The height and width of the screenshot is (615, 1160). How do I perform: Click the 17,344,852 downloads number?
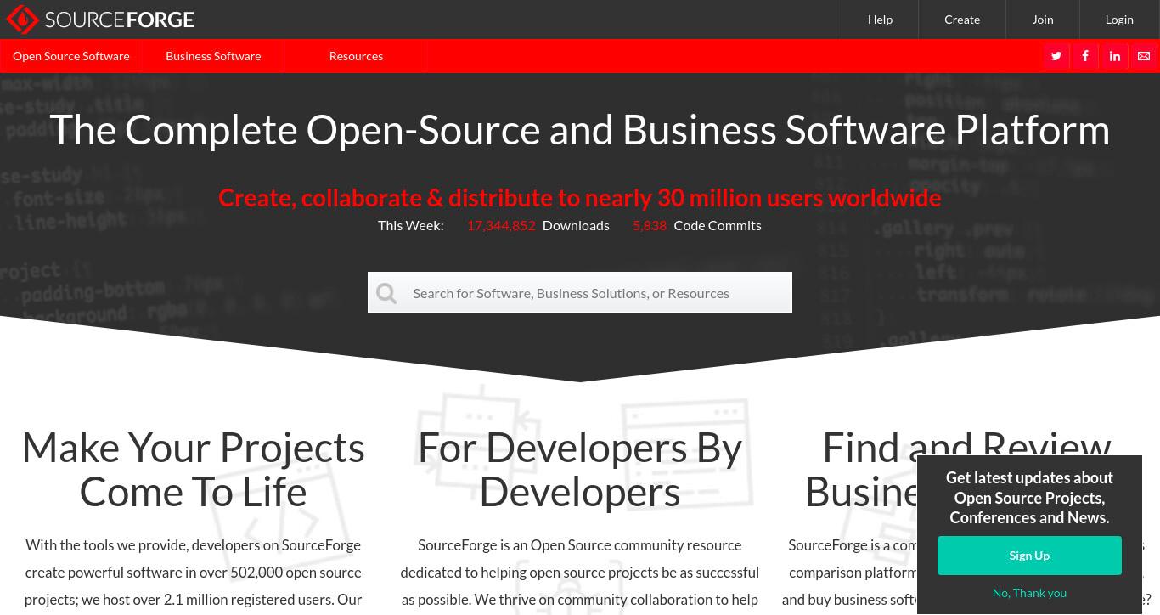501,225
